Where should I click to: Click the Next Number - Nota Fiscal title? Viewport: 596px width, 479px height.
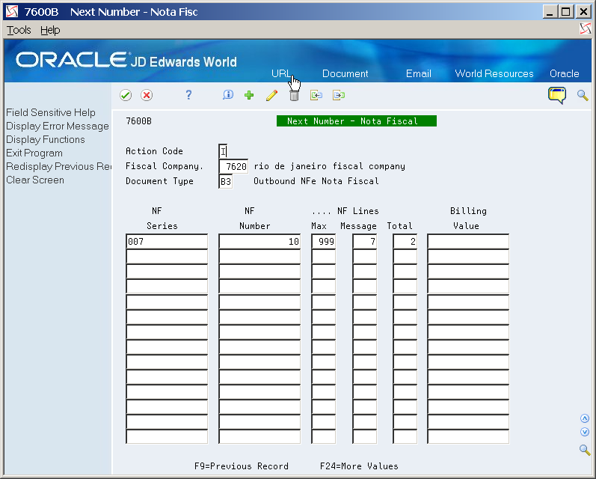(x=357, y=121)
